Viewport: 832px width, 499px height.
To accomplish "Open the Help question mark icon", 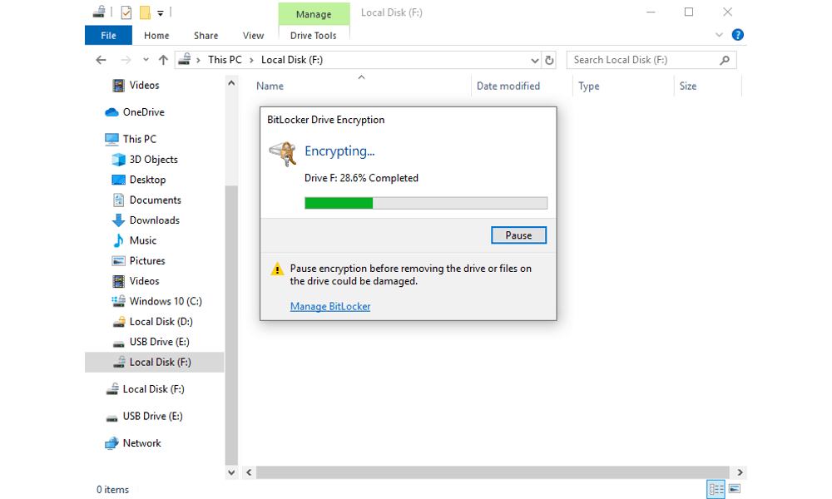I will pos(737,35).
